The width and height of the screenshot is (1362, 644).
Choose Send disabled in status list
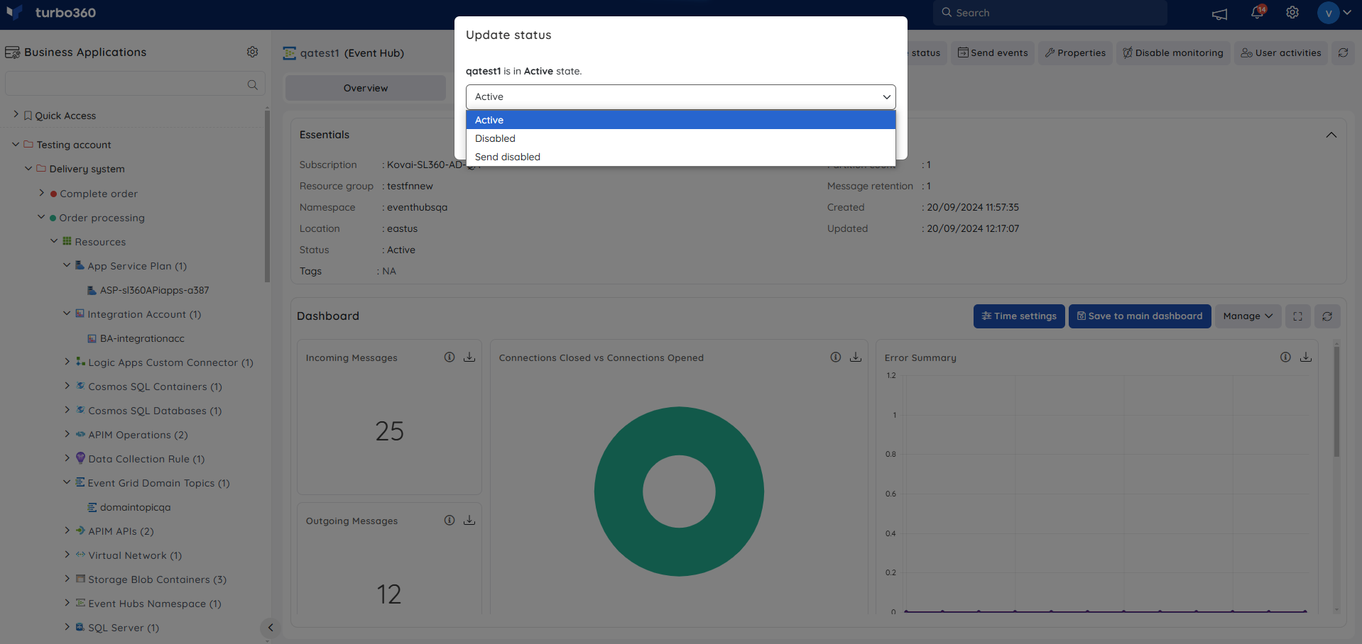[680, 157]
